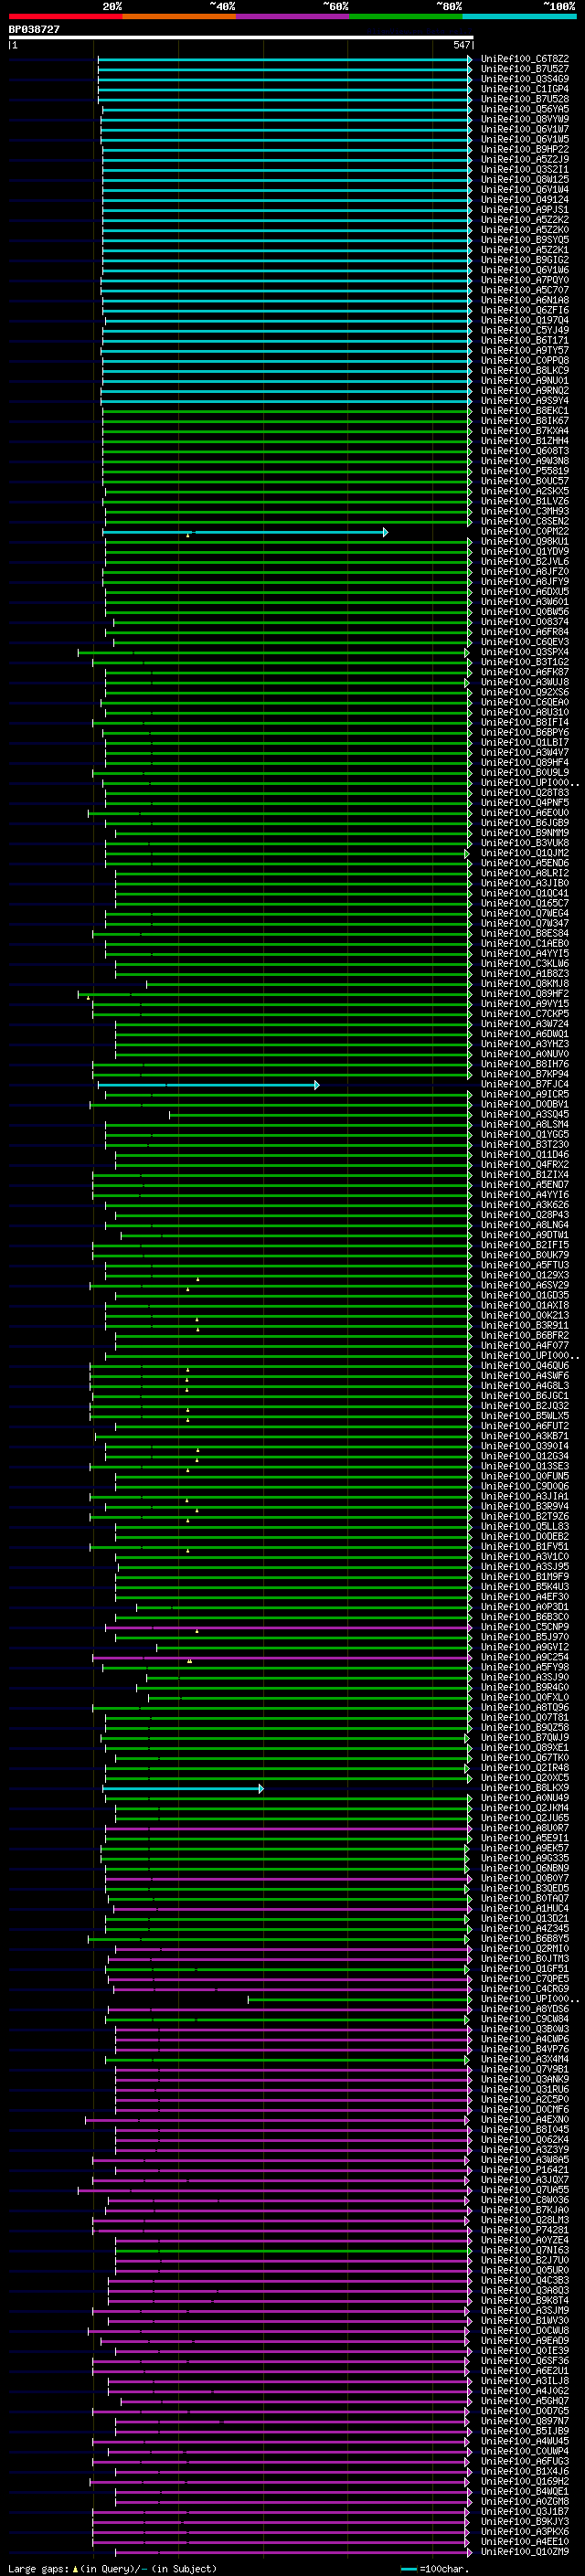
Task: Click the green alignment bar for Q7NI63
Action: click(x=293, y=2250)
